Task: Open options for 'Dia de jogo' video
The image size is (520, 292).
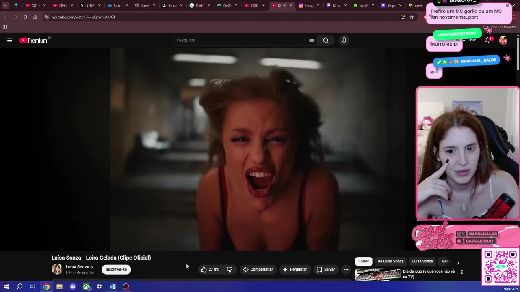Action: point(462,272)
